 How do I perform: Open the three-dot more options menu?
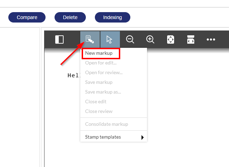point(211,39)
